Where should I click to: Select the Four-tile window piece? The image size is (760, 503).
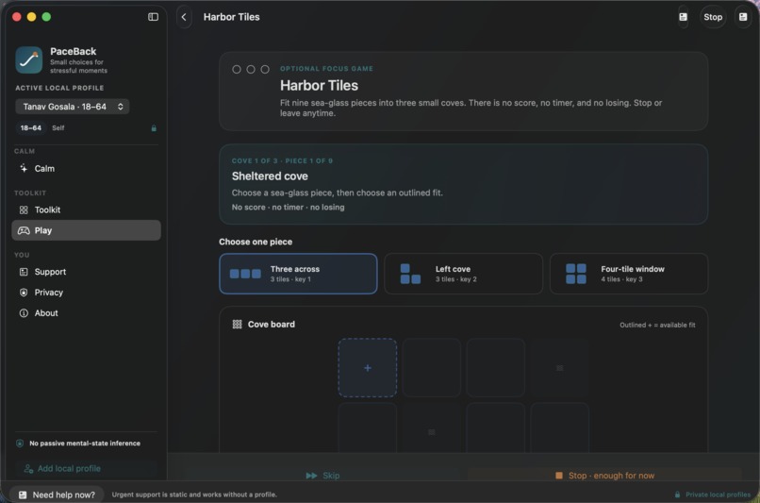pos(629,274)
